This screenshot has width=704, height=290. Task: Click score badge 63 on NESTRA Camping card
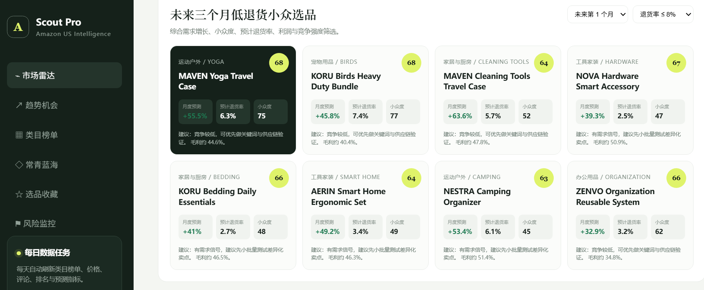tap(544, 178)
